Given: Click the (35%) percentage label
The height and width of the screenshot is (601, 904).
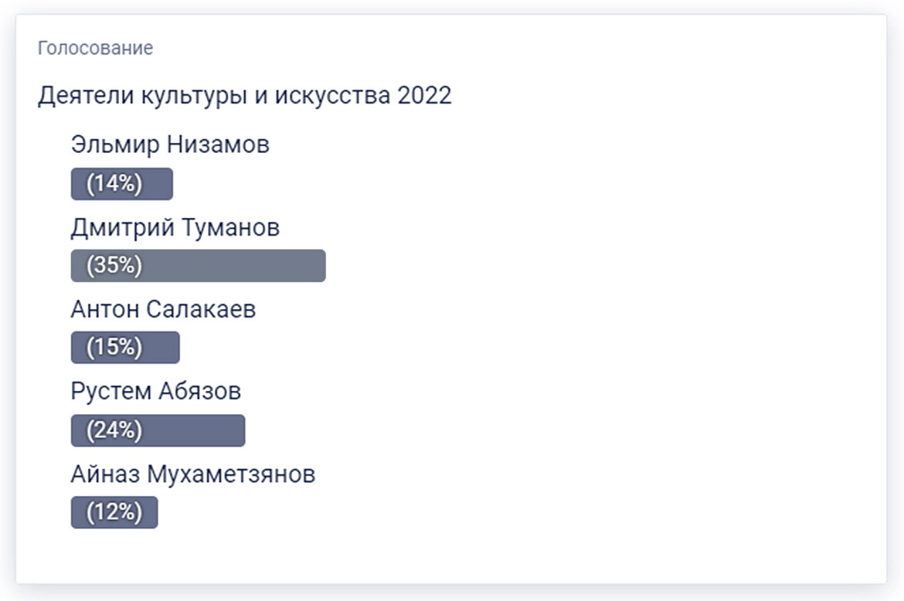Looking at the screenshot, I should (114, 266).
